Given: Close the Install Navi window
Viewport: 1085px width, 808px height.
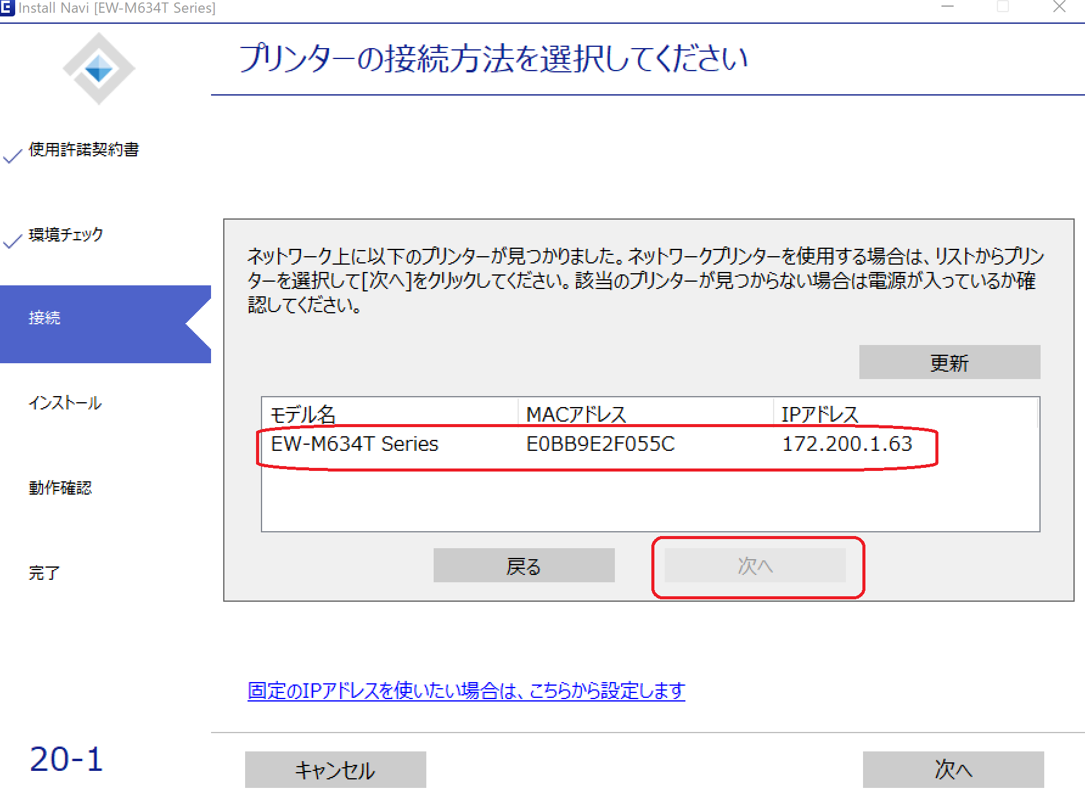Looking at the screenshot, I should [x=1059, y=7].
